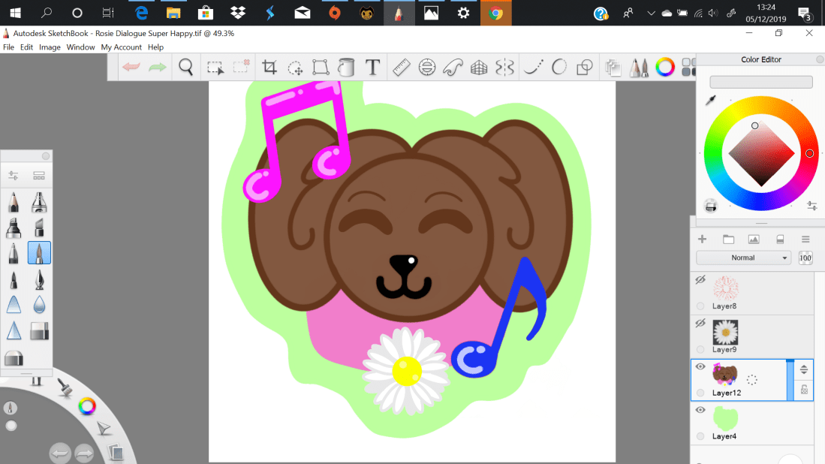This screenshot has height=464, width=825.
Task: Hide Layer4 using its eye icon
Action: [x=701, y=410]
